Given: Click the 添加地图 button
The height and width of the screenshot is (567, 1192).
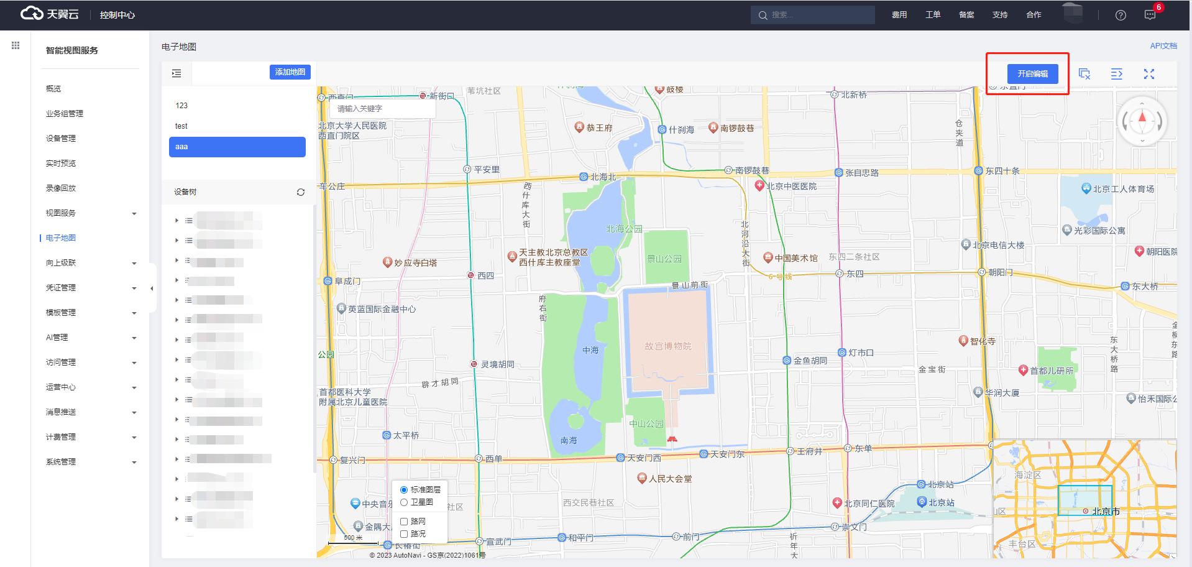Looking at the screenshot, I should pos(290,72).
